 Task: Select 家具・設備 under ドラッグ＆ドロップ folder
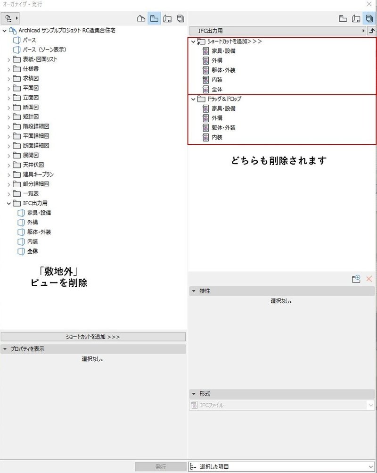[x=223, y=108]
